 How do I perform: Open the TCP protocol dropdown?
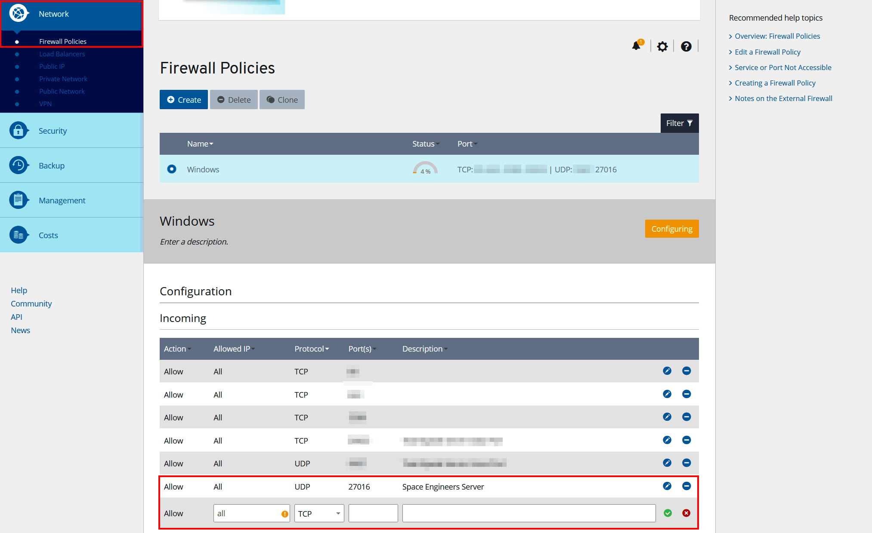(319, 513)
